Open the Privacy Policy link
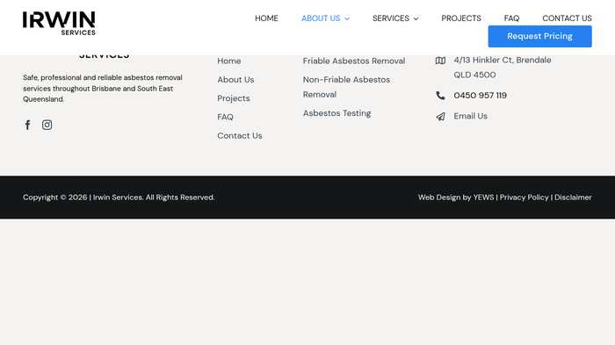This screenshot has height=345, width=615. point(524,198)
